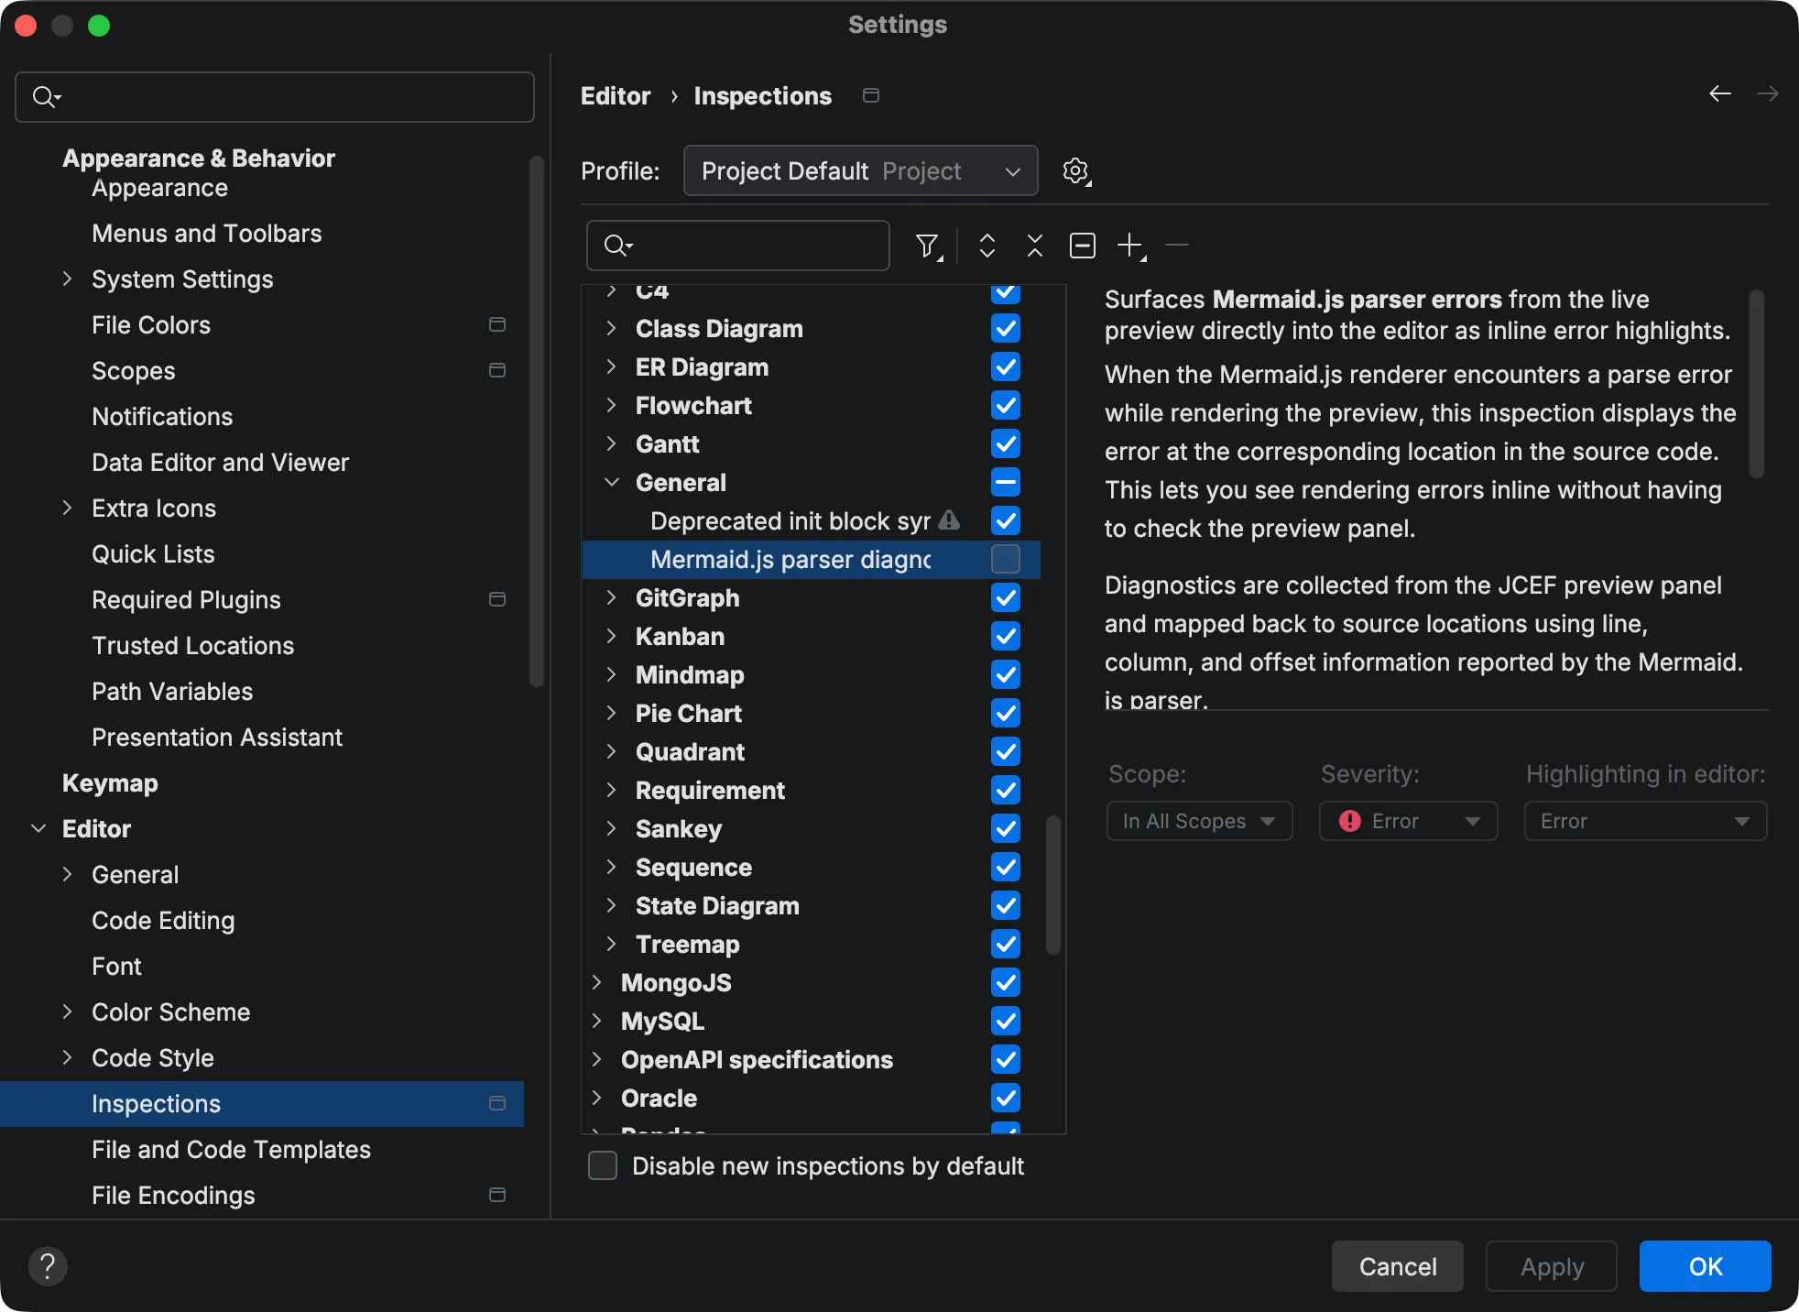
Task: Open the filter options in inspections toolbar
Action: coord(927,246)
